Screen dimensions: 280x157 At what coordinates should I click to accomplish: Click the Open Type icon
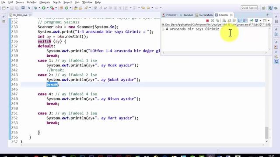click(x=76, y=8)
